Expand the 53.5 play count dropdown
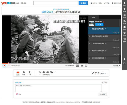Screen dimensions: 127x105 (x=105, y=73)
